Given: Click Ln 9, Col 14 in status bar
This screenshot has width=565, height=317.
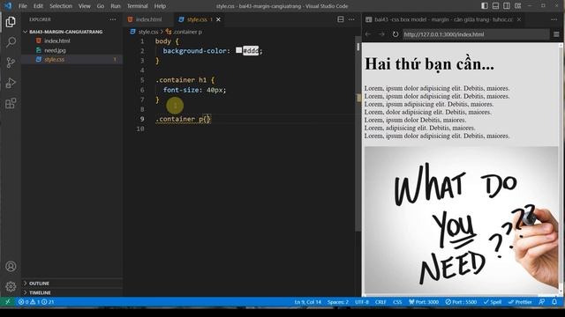Looking at the screenshot, I should (x=308, y=302).
